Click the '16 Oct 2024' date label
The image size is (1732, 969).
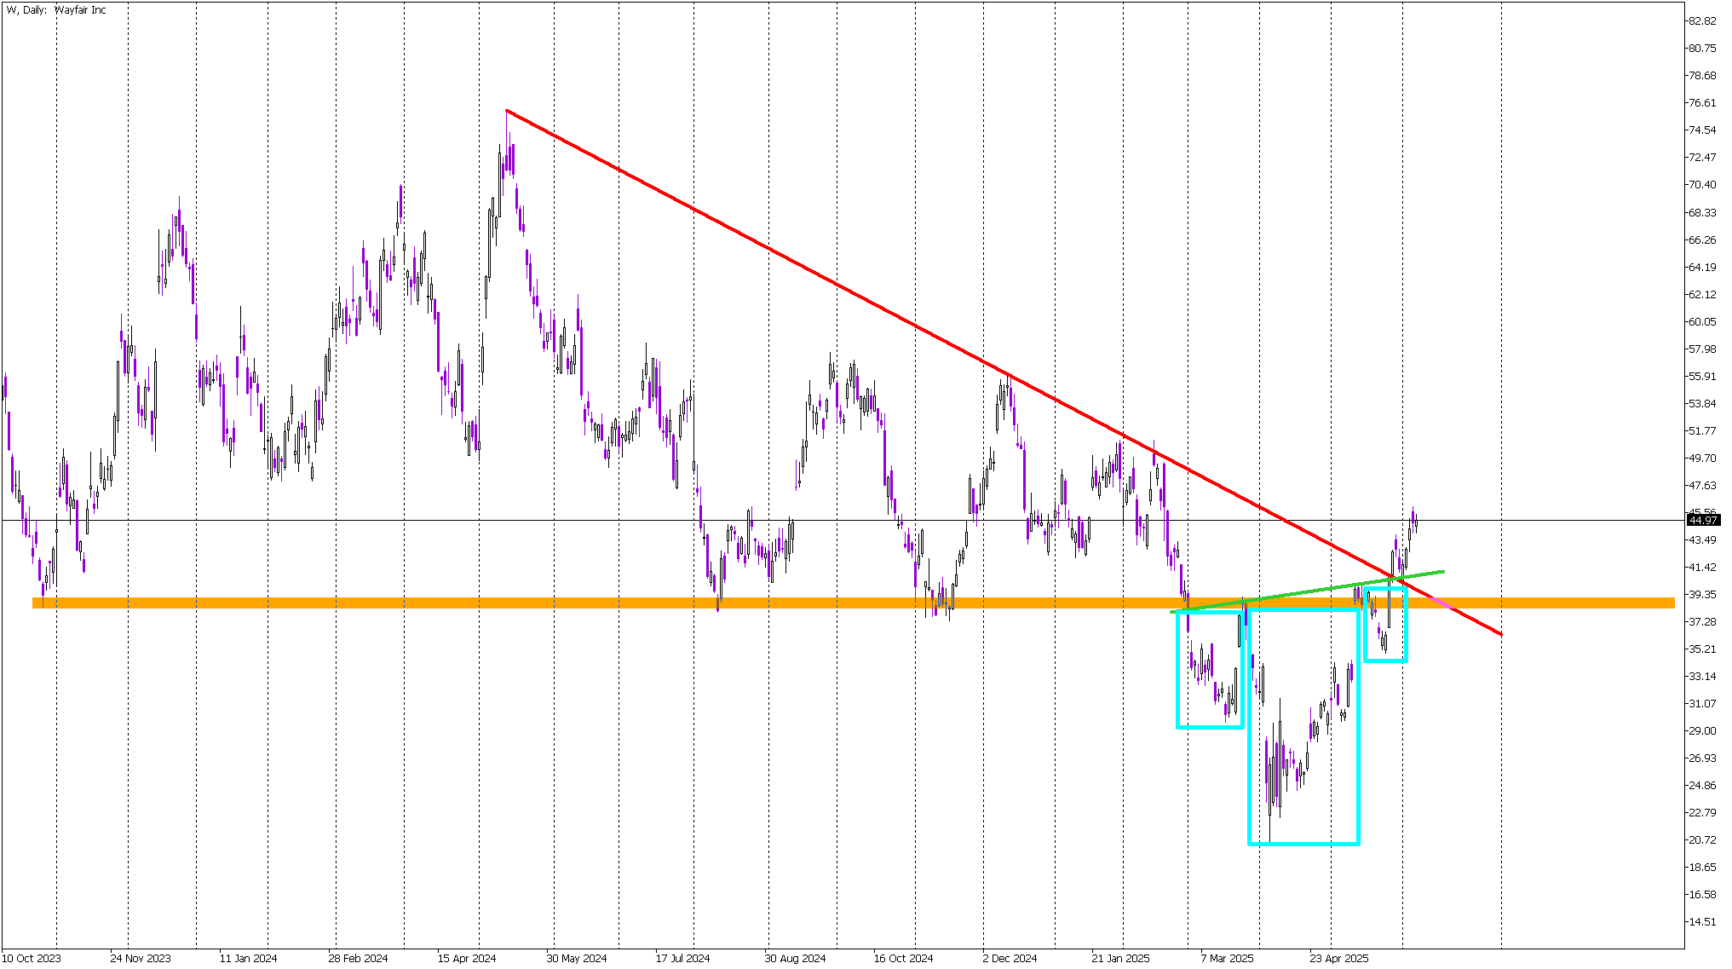[903, 958]
